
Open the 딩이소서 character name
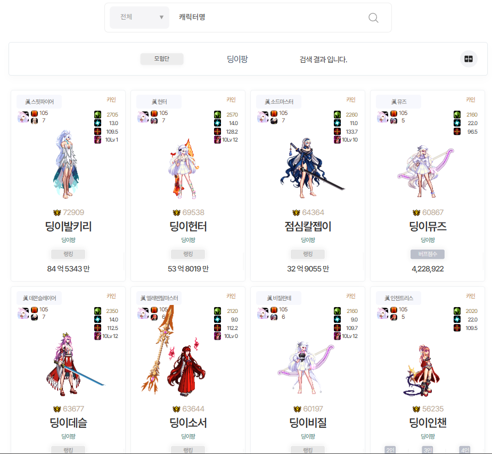pos(188,423)
